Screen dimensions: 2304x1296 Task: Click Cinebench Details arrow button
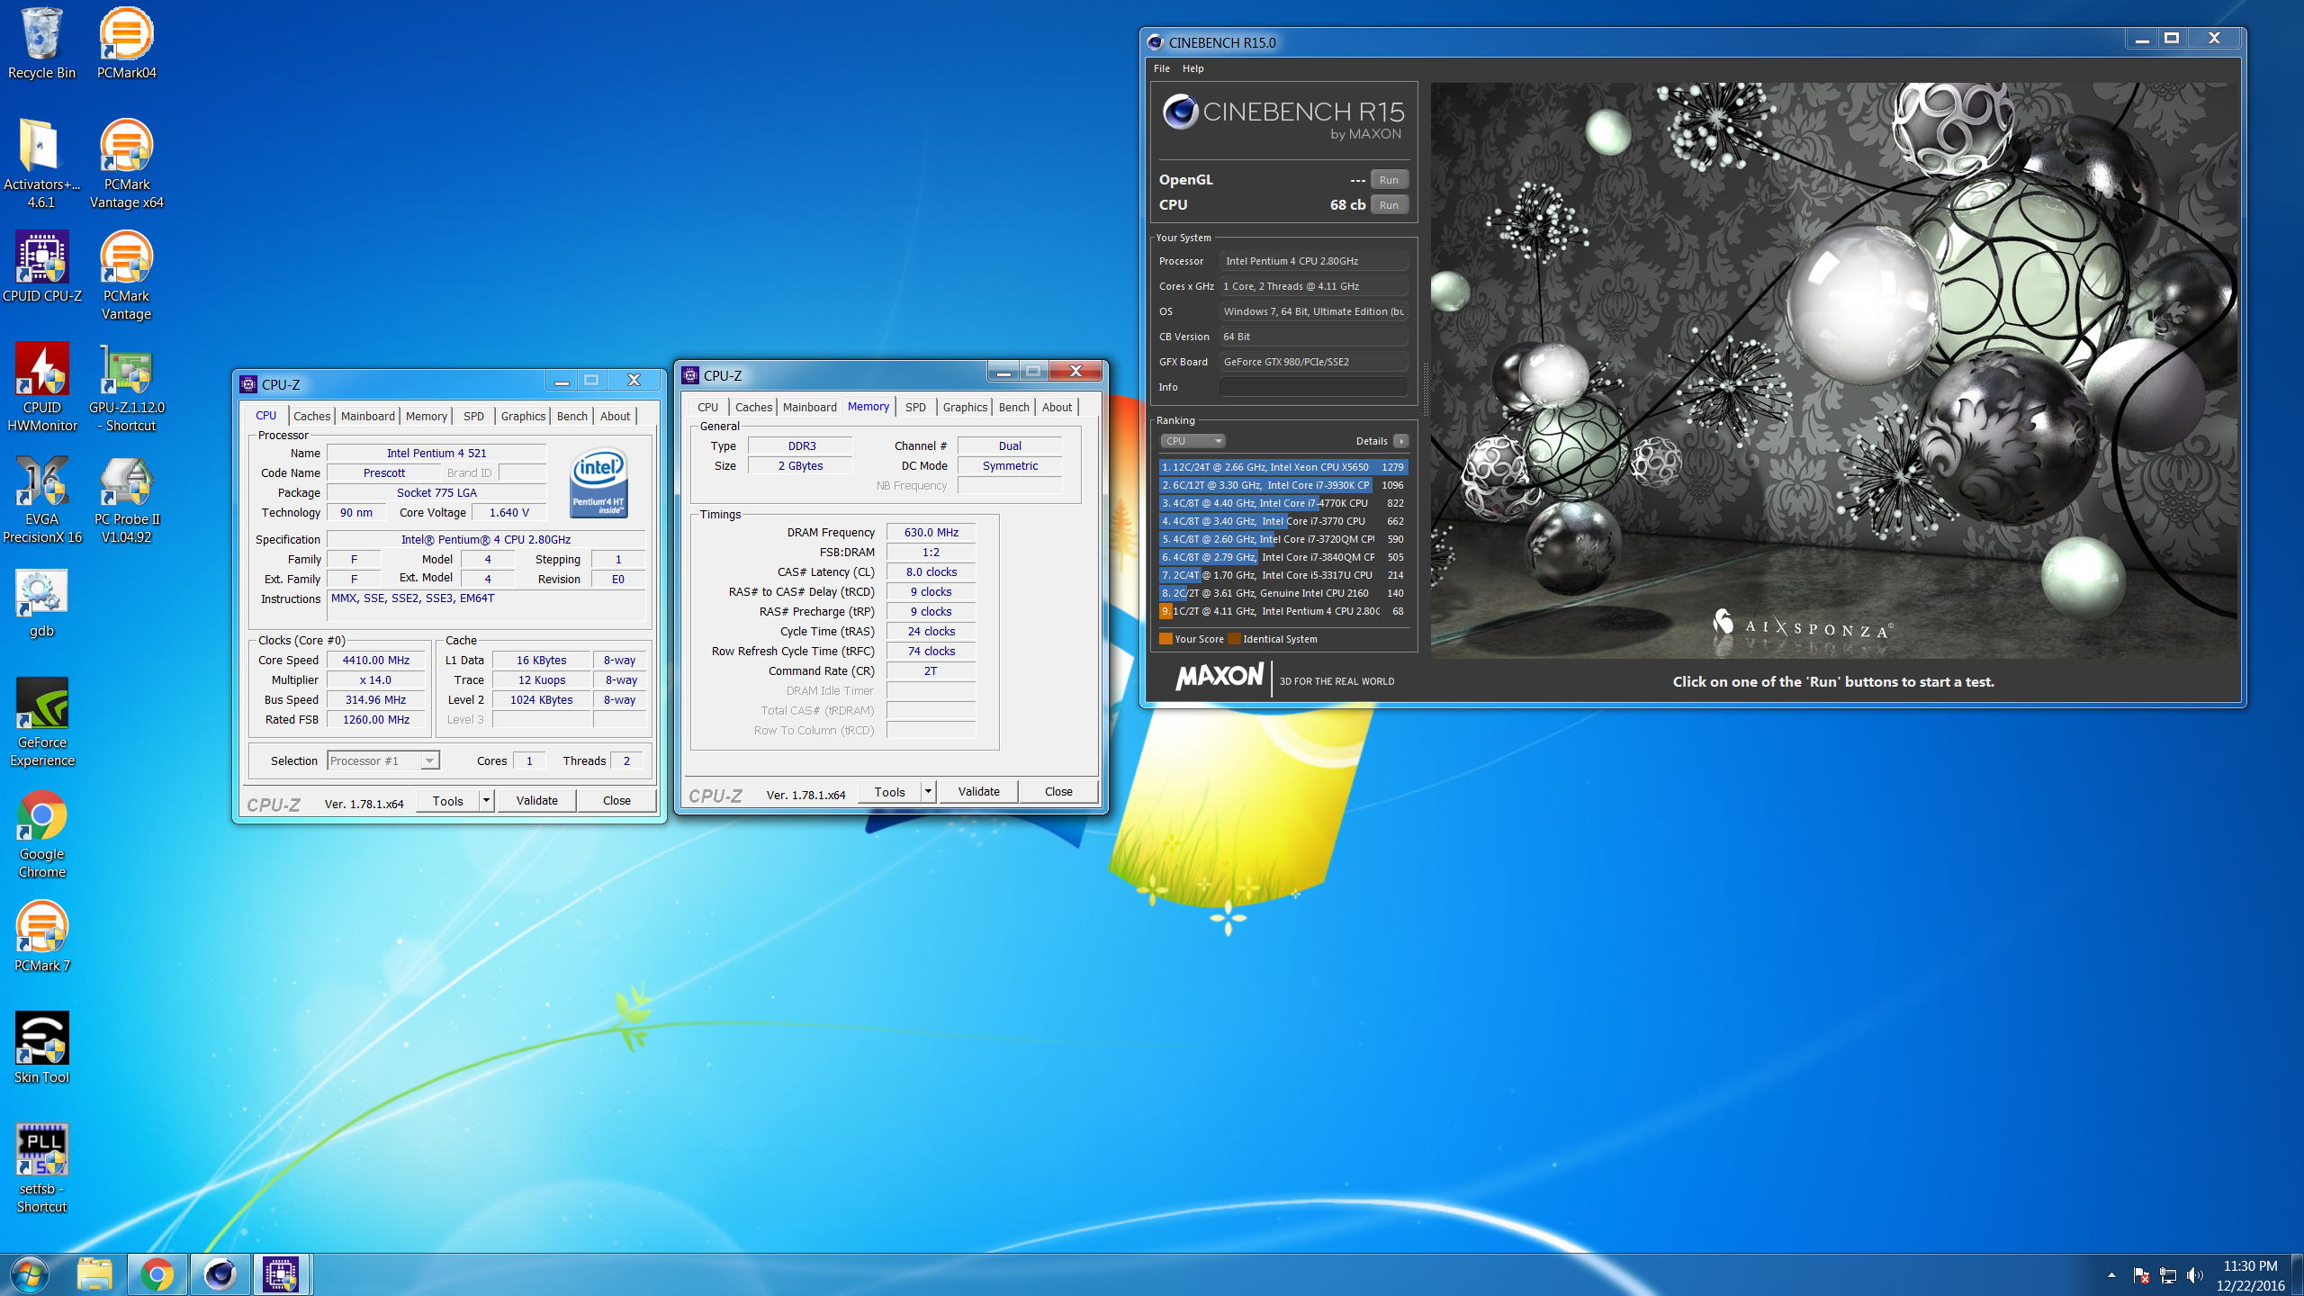point(1400,441)
